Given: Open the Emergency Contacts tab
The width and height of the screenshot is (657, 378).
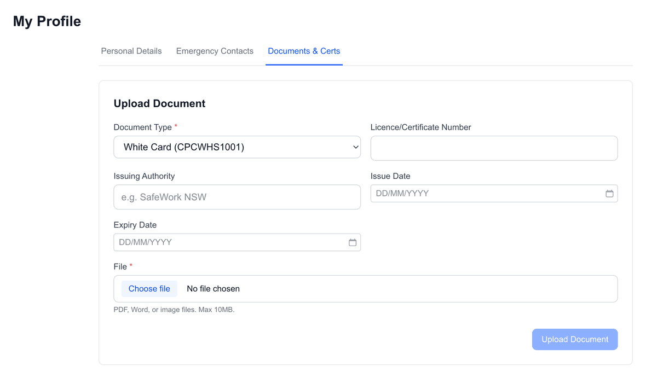Looking at the screenshot, I should click(215, 51).
